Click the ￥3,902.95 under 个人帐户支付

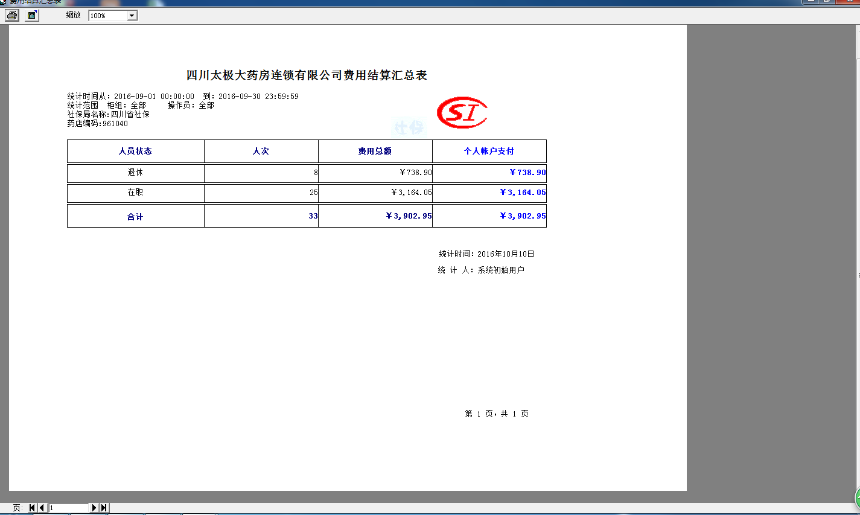point(489,216)
